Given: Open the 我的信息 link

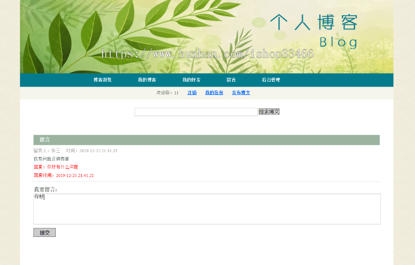Looking at the screenshot, I should click(214, 93).
